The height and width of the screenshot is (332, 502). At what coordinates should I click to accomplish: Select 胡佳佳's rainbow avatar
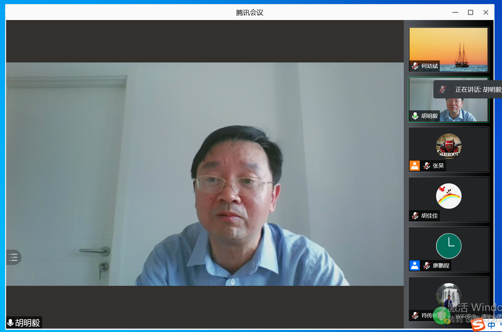click(449, 196)
